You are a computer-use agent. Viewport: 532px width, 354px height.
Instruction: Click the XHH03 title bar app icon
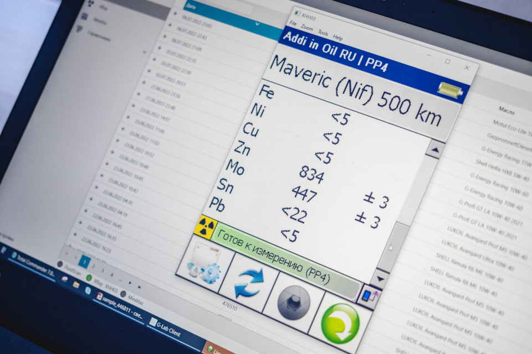pyautogui.click(x=297, y=13)
